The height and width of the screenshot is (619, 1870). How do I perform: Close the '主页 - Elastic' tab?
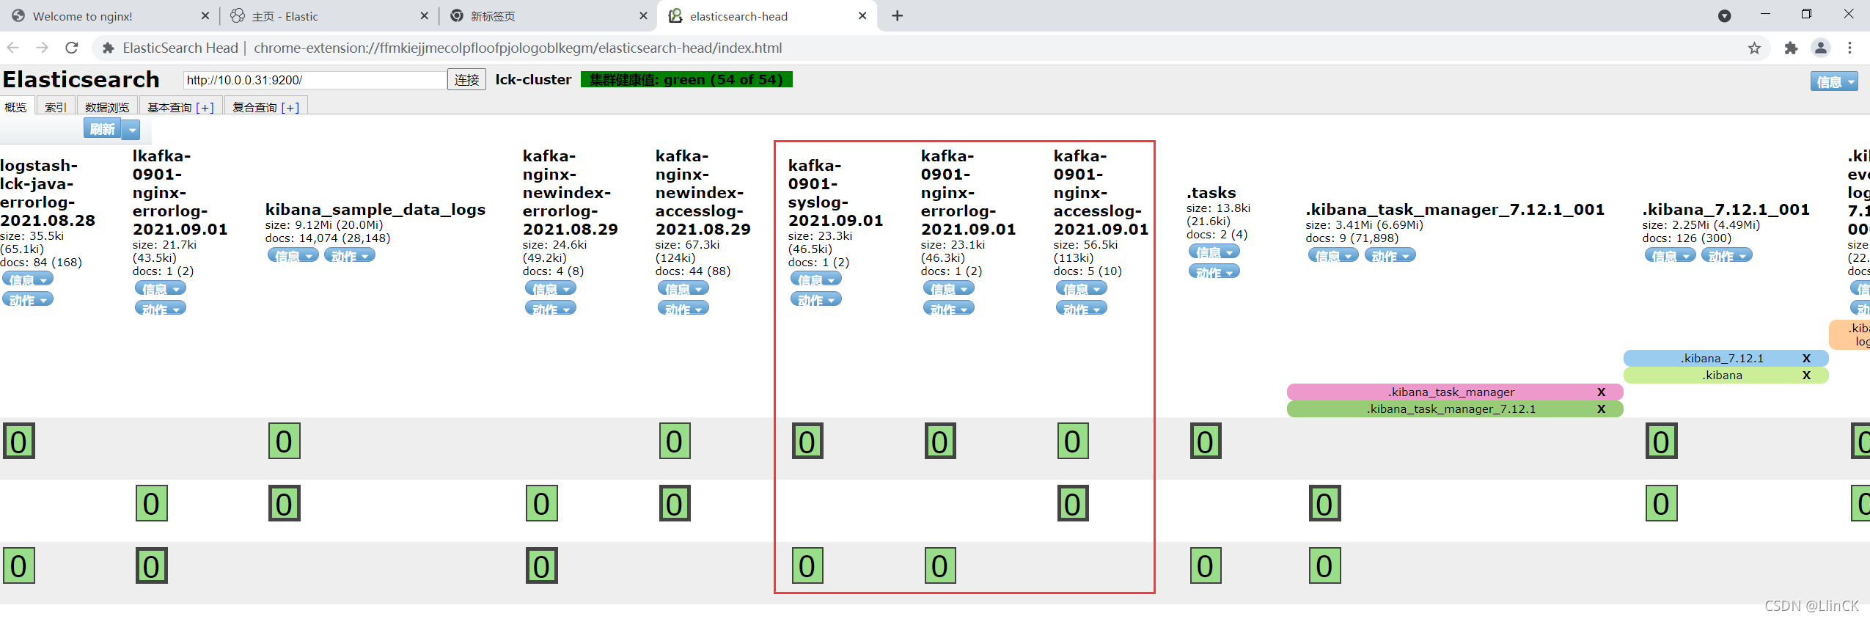point(424,15)
